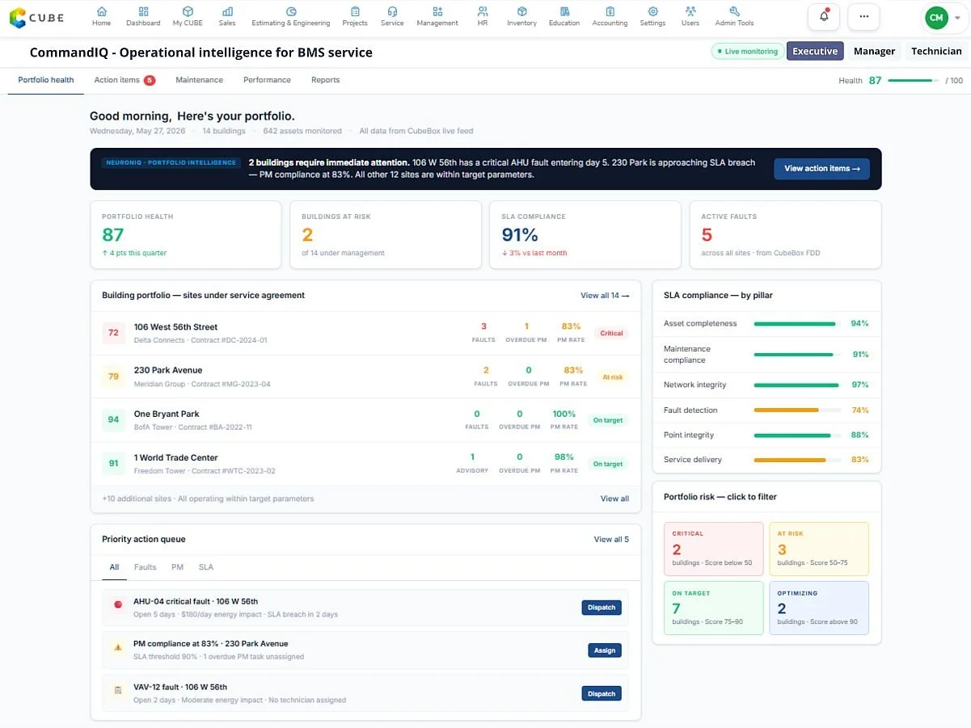
Task: Click the Critical status badge
Action: coord(611,333)
